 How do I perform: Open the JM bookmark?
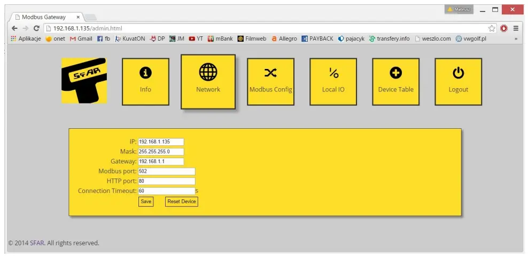(177, 38)
